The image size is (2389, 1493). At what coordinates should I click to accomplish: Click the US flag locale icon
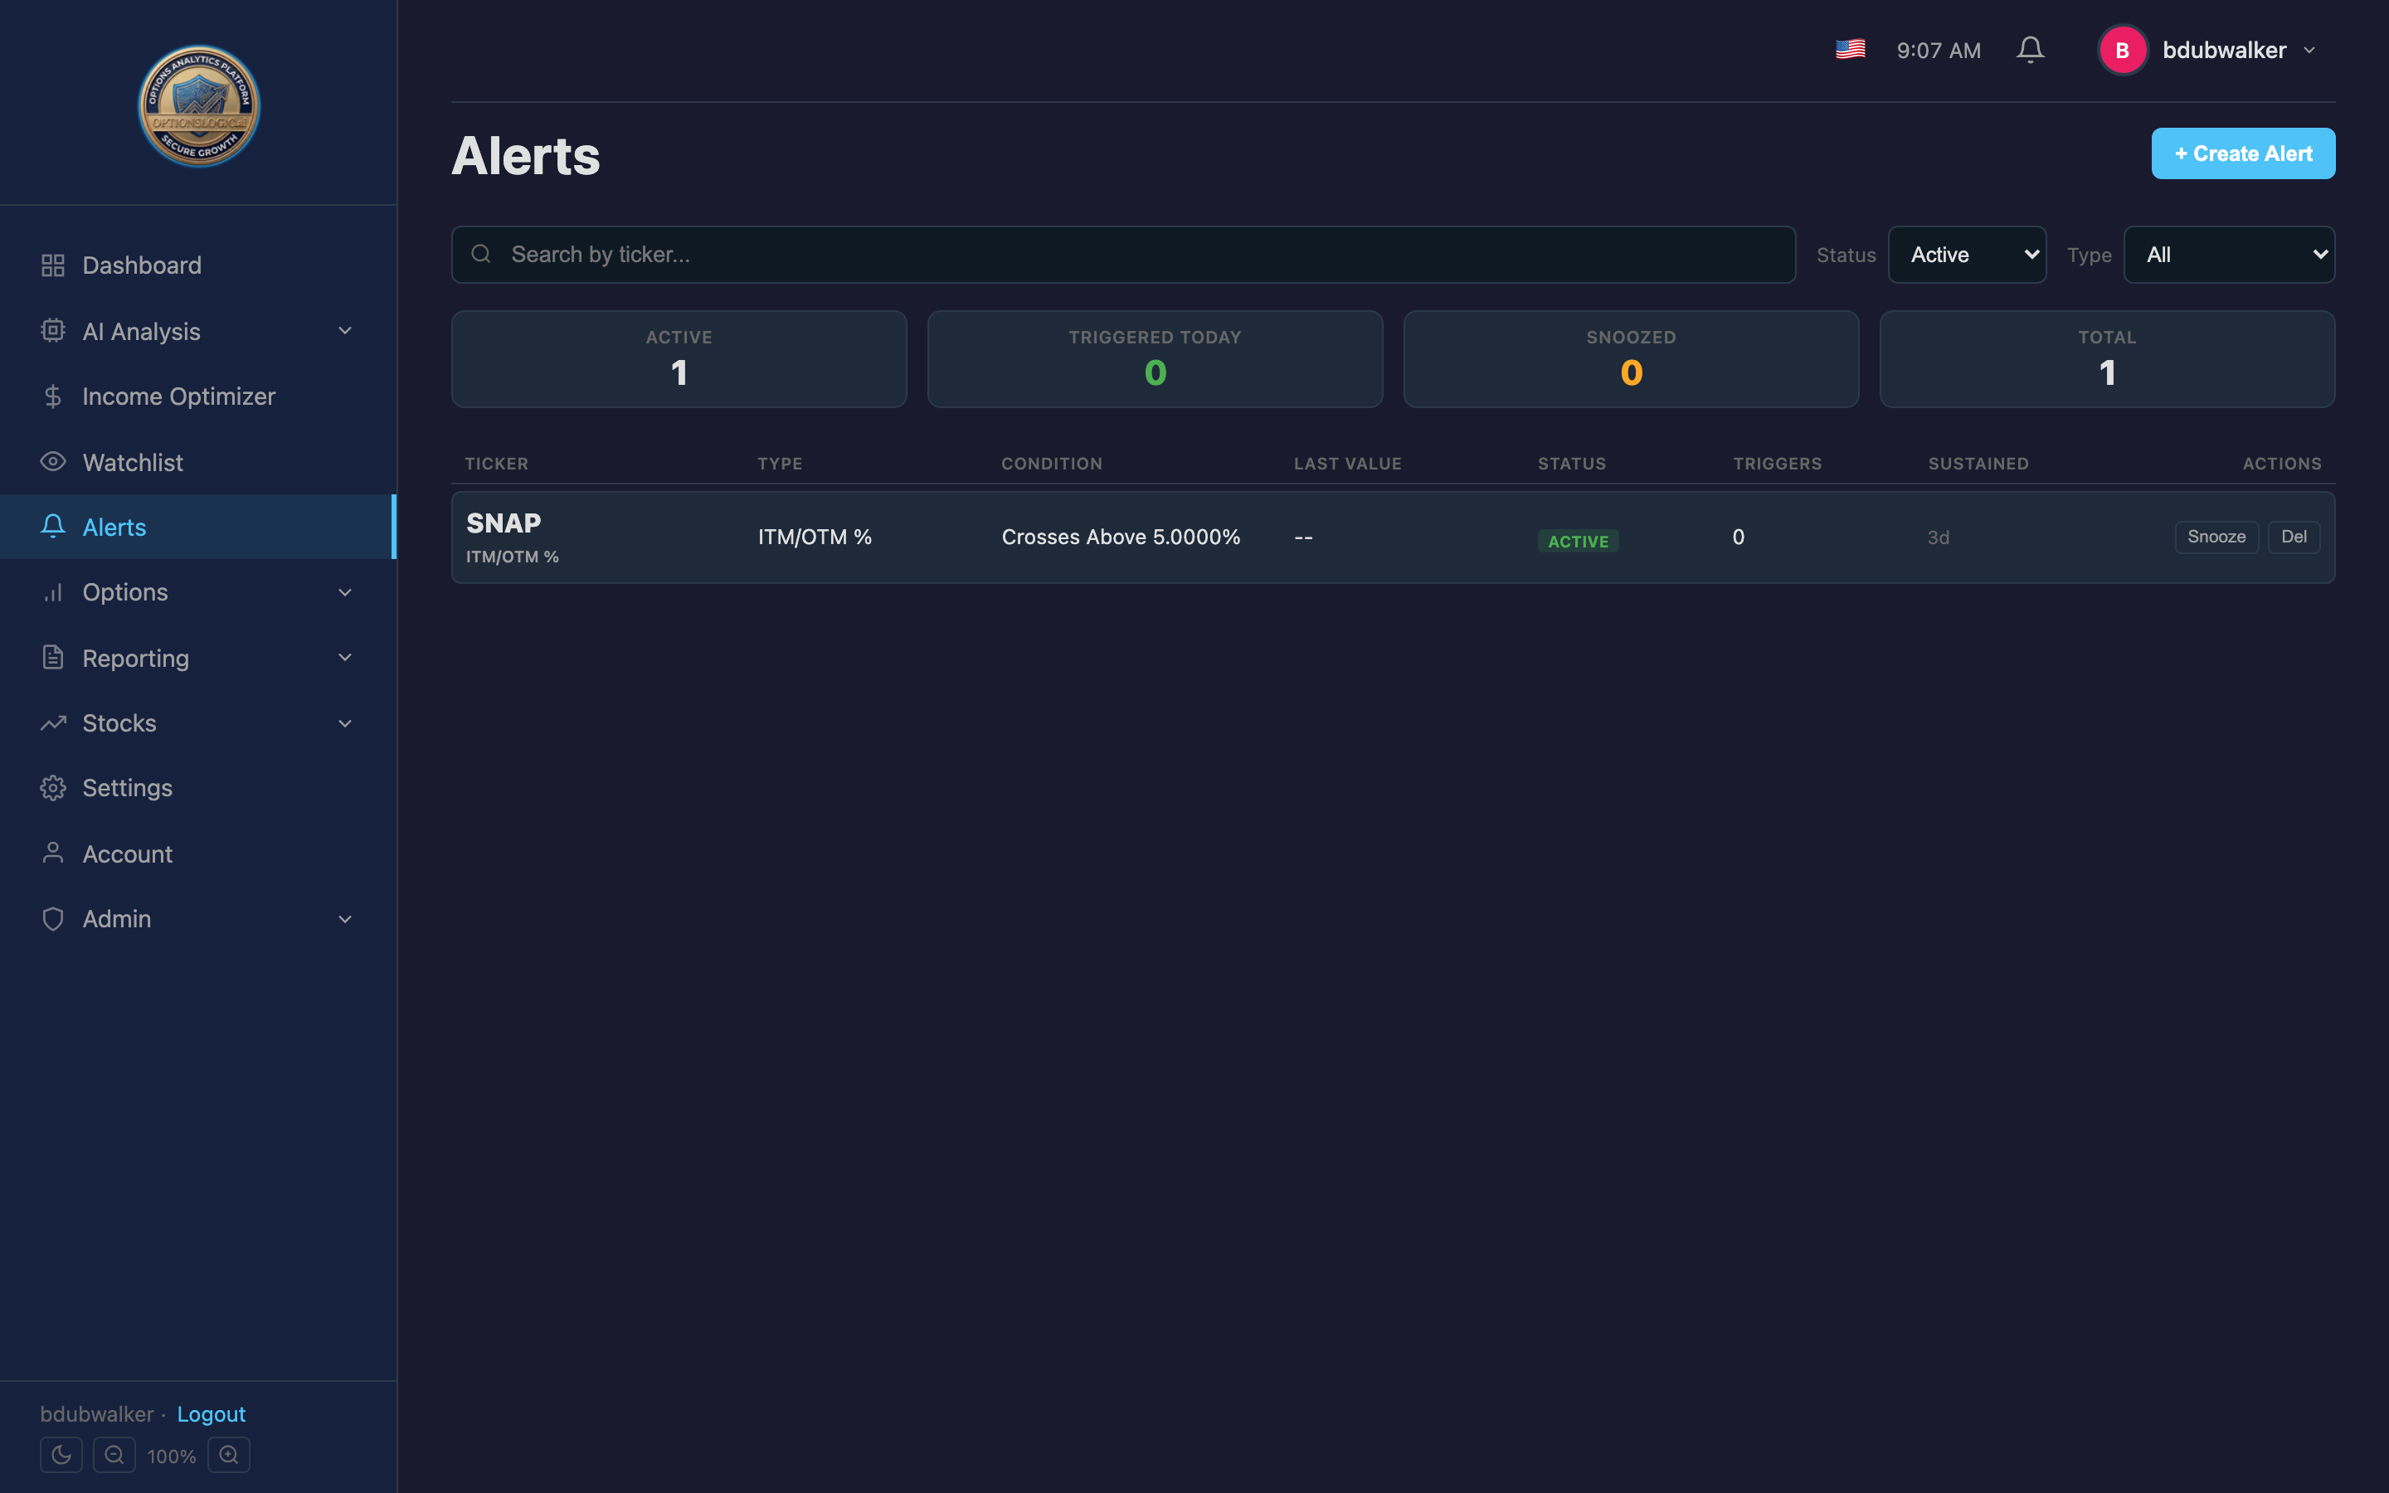1850,50
